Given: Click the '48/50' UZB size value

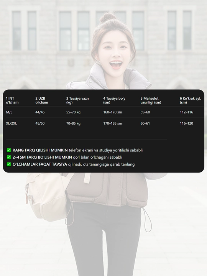Looking at the screenshot, I should tap(40, 123).
